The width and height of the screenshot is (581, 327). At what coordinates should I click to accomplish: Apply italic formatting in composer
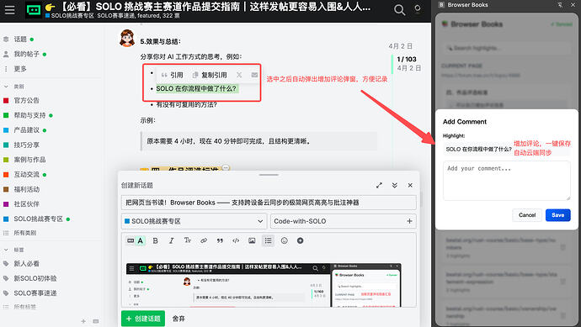point(171,240)
